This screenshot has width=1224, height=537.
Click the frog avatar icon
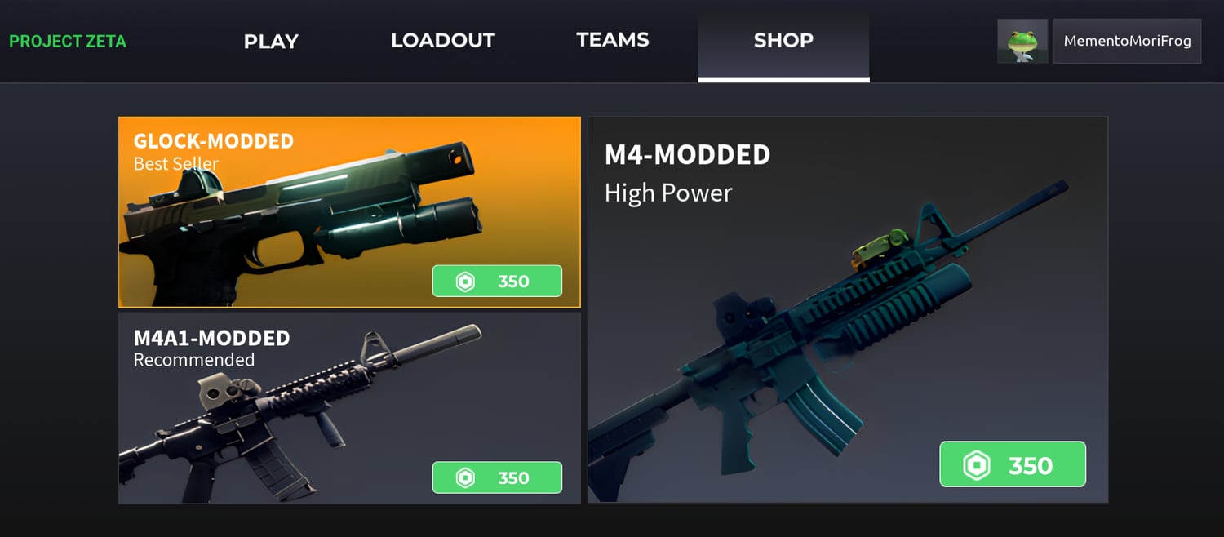[1022, 41]
